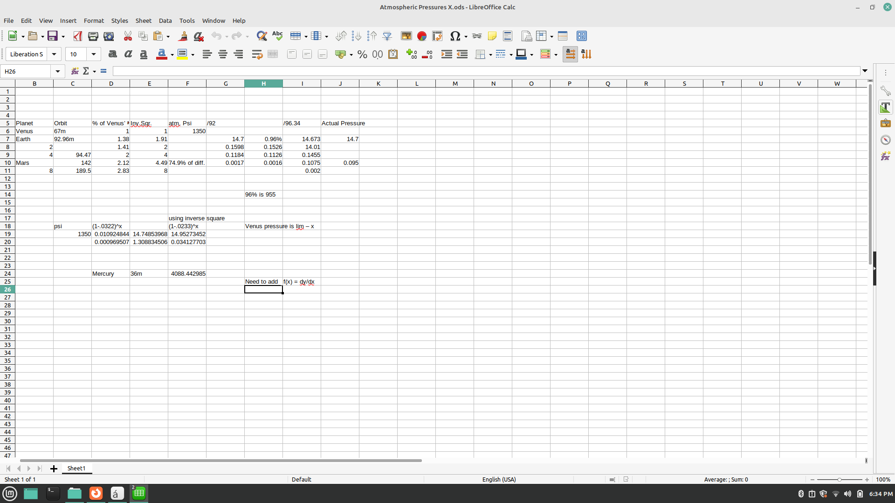Click the Function Wizard icon
The image size is (895, 503).
tap(75, 71)
